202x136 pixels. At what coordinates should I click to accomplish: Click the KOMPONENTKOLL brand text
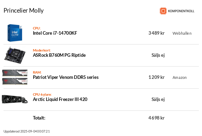181,11
